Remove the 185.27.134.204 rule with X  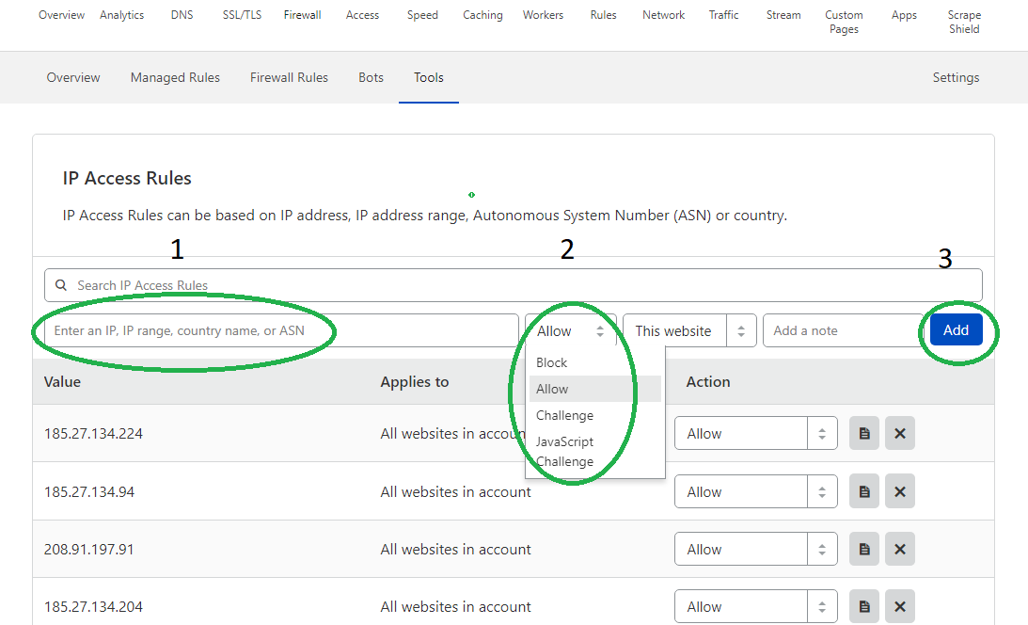tap(899, 607)
